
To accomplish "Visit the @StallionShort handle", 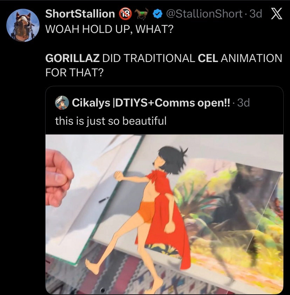I will pyautogui.click(x=204, y=14).
